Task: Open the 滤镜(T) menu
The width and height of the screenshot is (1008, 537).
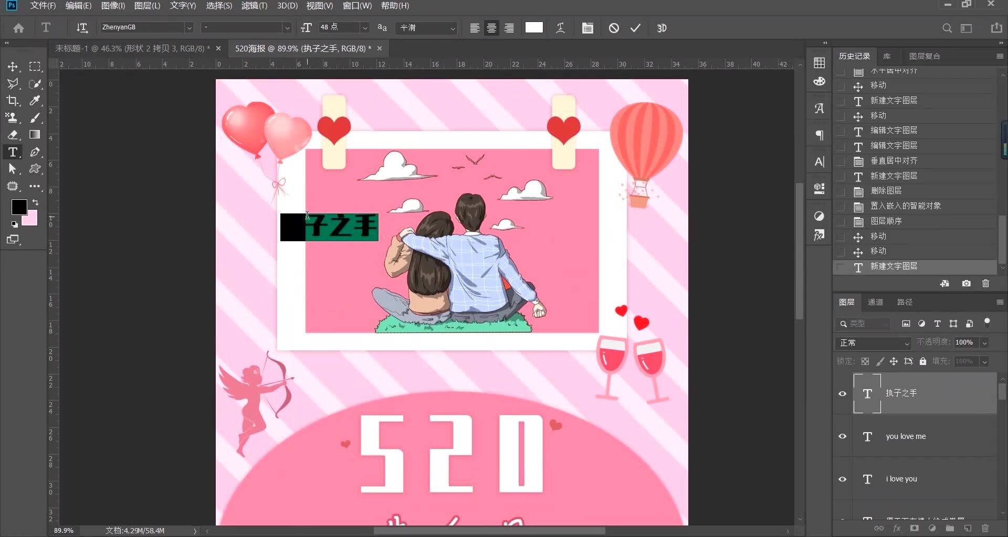Action: 254,6
